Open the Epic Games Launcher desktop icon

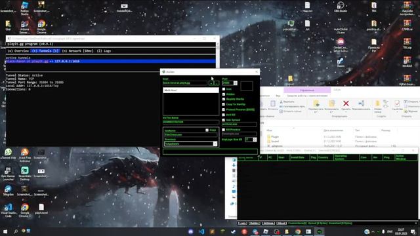point(8,174)
